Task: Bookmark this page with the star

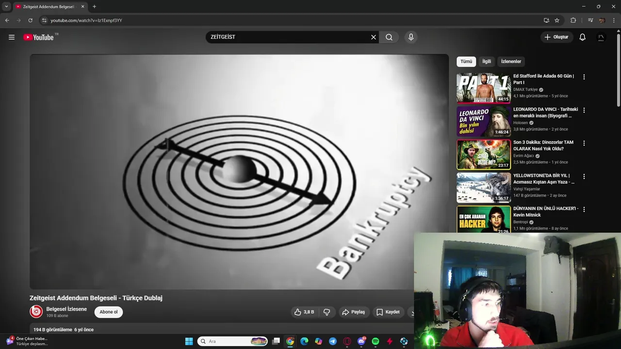Action: click(557, 20)
